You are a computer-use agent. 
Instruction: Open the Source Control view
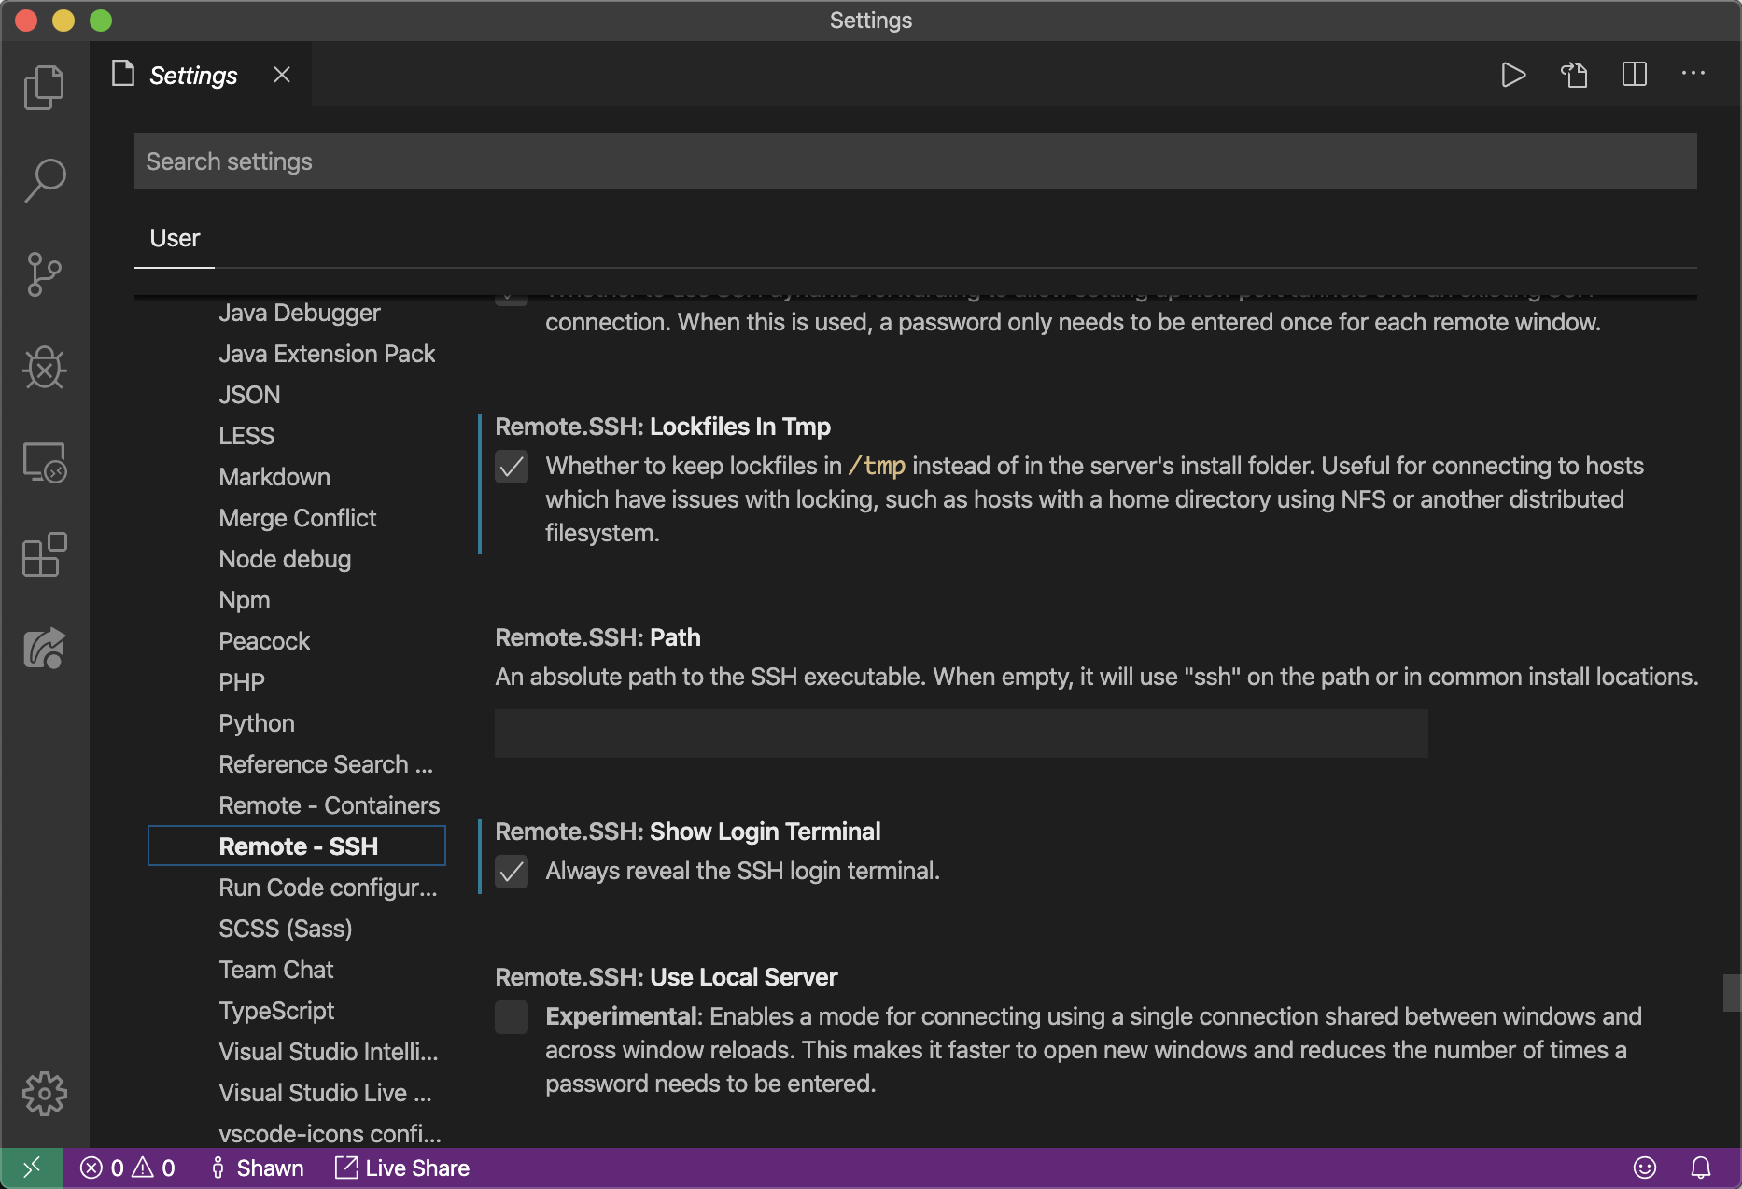click(x=44, y=274)
